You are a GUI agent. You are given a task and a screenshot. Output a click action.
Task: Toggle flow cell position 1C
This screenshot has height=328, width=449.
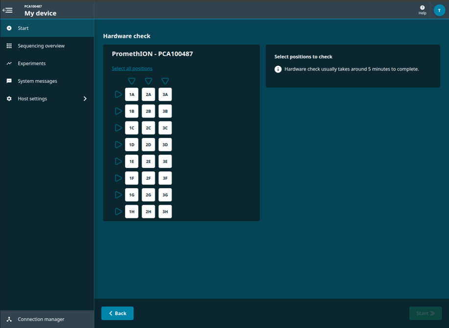(x=132, y=128)
